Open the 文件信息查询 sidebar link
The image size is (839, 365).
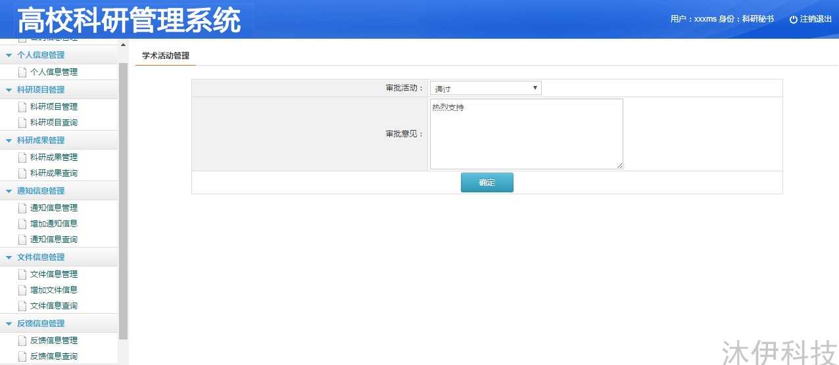[54, 306]
